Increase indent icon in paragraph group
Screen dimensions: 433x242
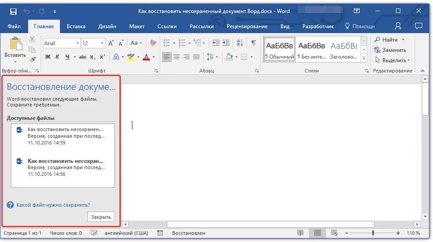226,43
